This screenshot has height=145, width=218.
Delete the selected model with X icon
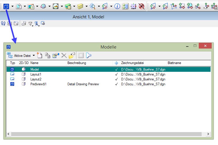[x=64, y=55]
